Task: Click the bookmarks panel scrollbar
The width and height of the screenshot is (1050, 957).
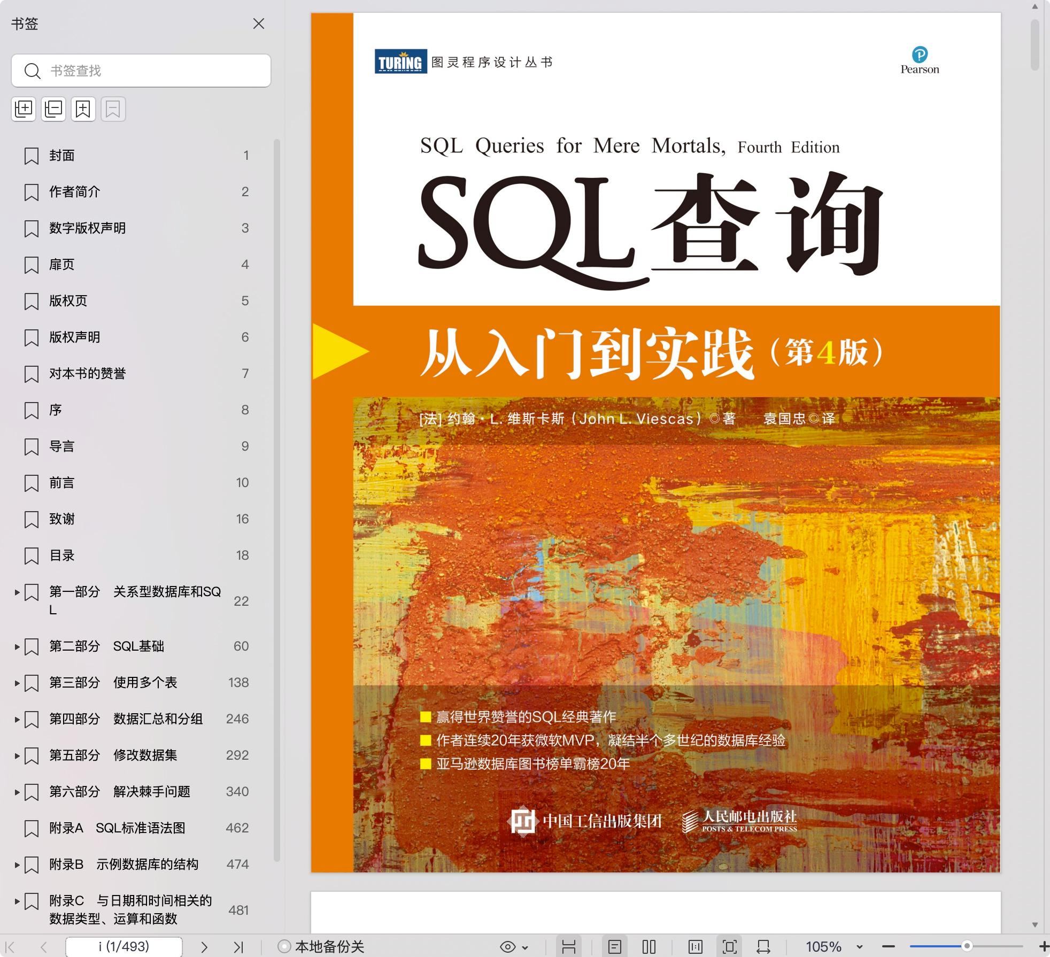Action: click(277, 500)
